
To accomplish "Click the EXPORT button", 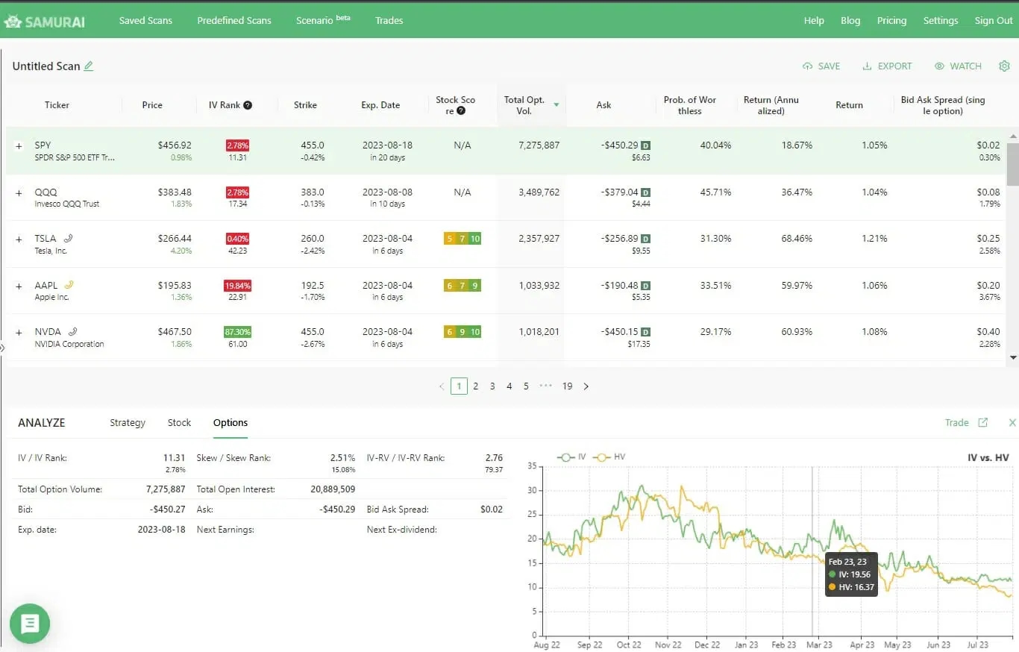I will tap(887, 66).
